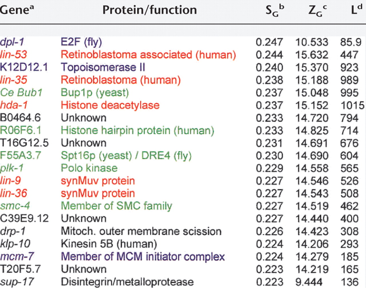This screenshot has width=366, height=288.
Task: Select the Polo kinase protein entry
Action: click(x=89, y=168)
